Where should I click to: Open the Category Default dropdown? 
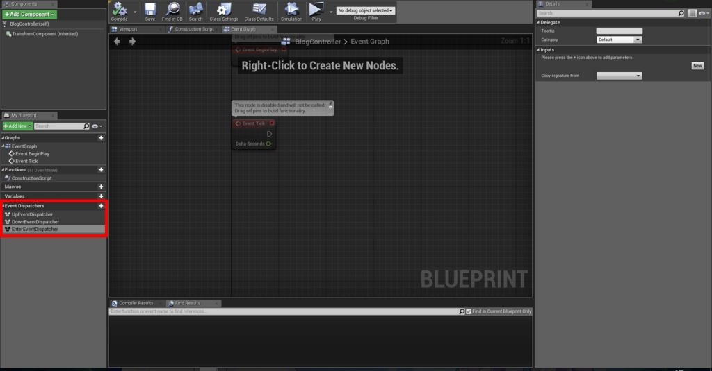point(619,40)
